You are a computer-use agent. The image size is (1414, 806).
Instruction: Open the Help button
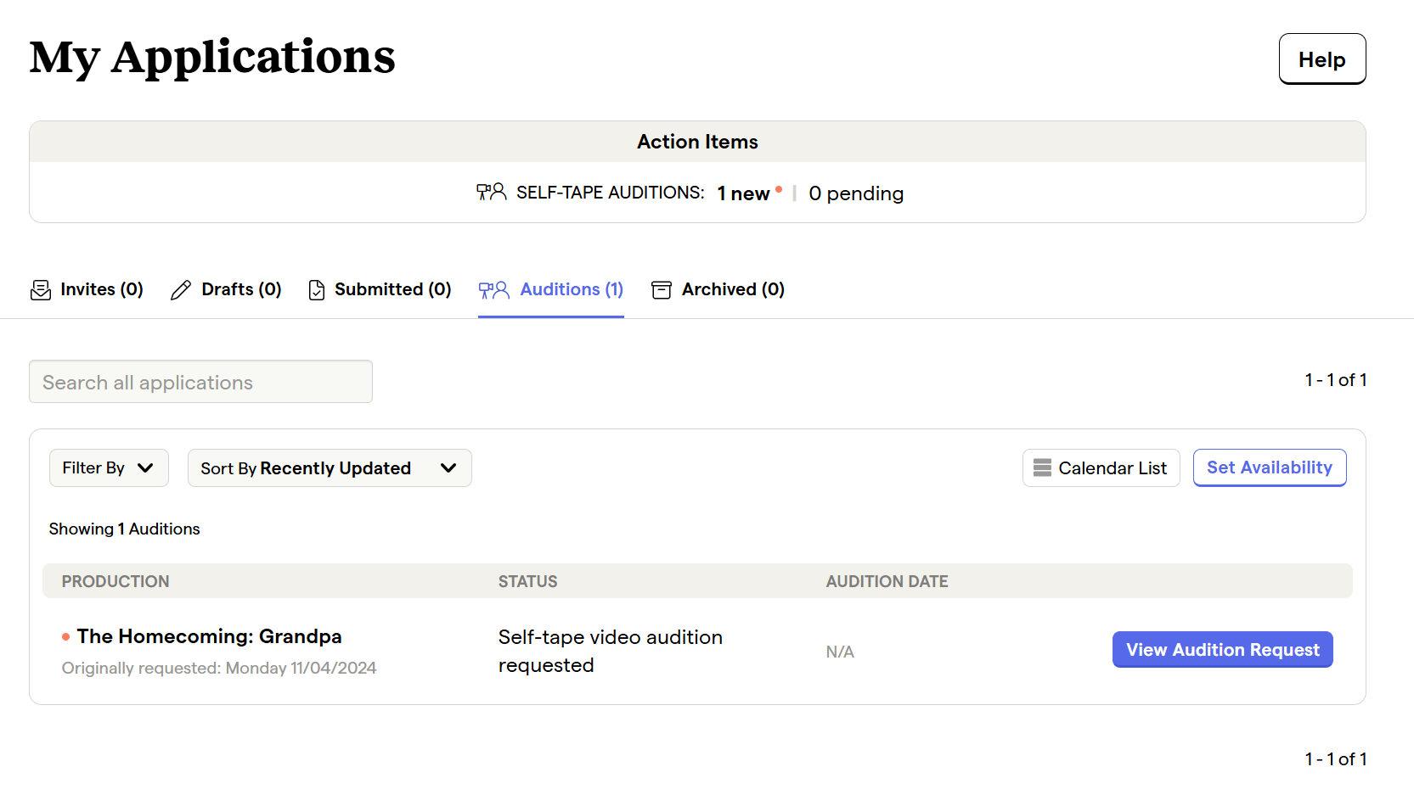coord(1322,59)
